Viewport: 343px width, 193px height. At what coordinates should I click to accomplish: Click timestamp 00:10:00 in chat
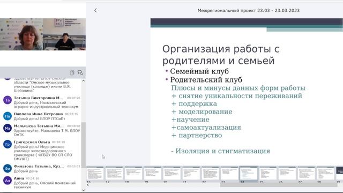(x=73, y=126)
